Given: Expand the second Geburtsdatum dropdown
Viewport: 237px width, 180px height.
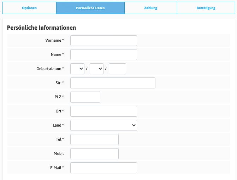Looking at the screenshot, I should 96,69.
